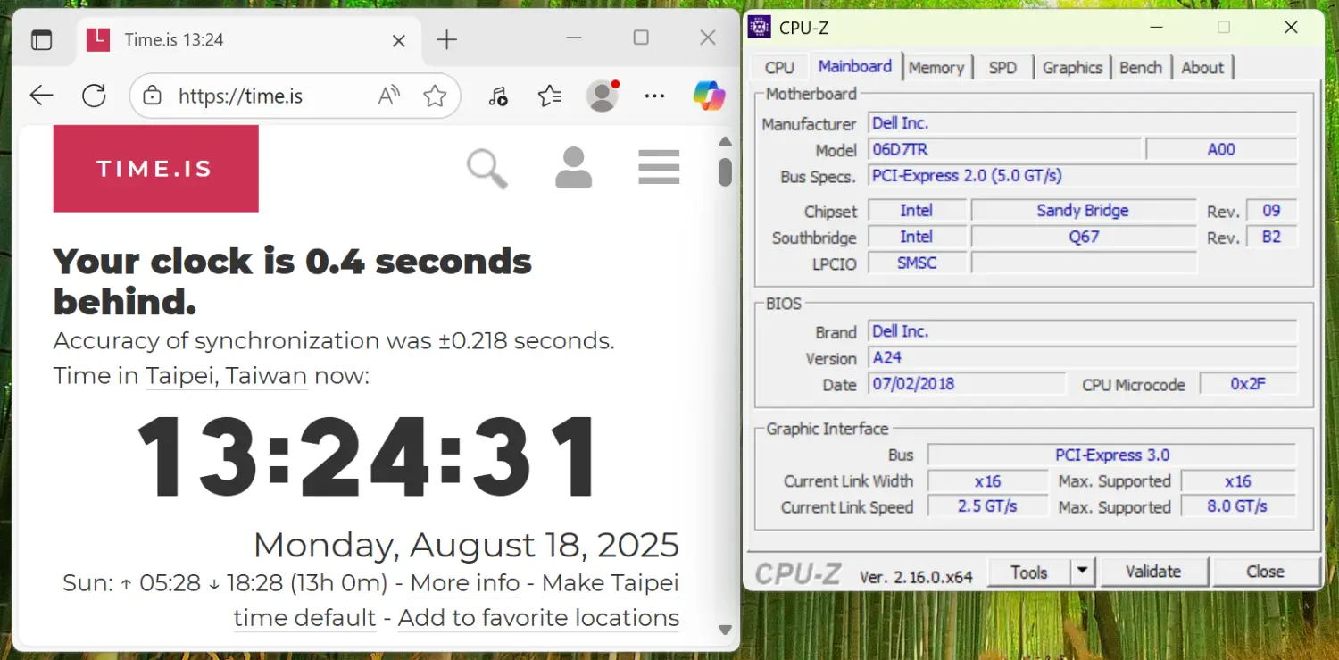Open time.is user account icon
The height and width of the screenshot is (660, 1339).
coord(573,168)
